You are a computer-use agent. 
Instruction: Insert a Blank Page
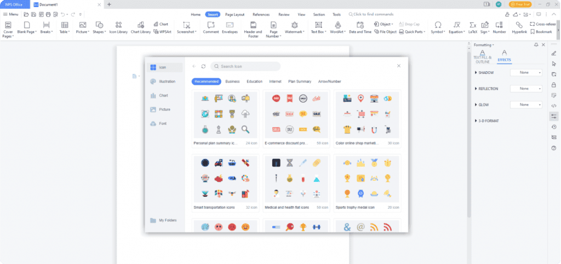(x=26, y=27)
